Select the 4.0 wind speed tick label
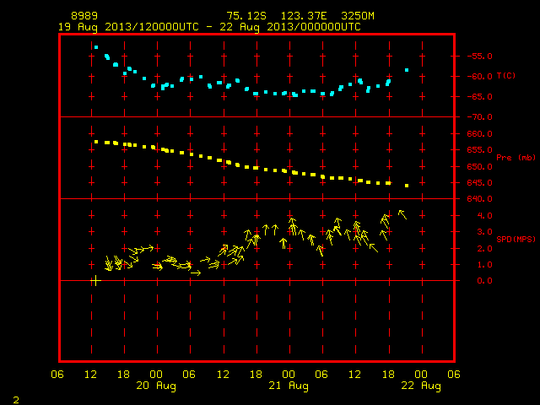Image resolution: width=540 pixels, height=405 pixels. point(484,216)
